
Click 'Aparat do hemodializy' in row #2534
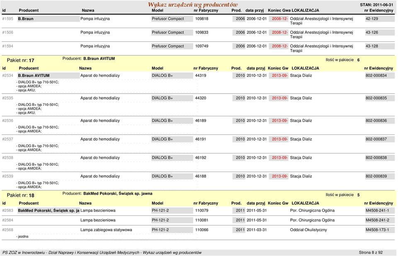[x=100, y=75]
